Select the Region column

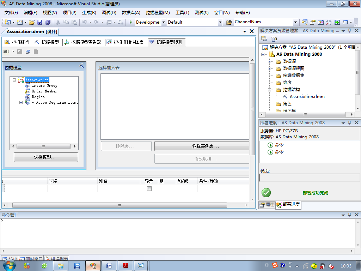(x=38, y=97)
